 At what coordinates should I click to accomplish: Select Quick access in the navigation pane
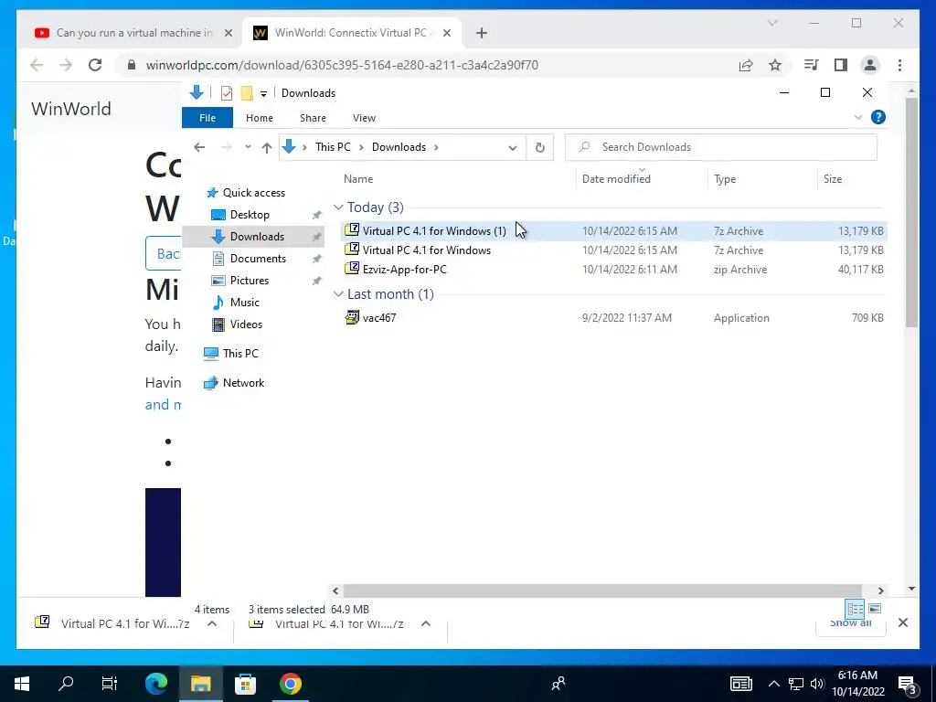(254, 192)
